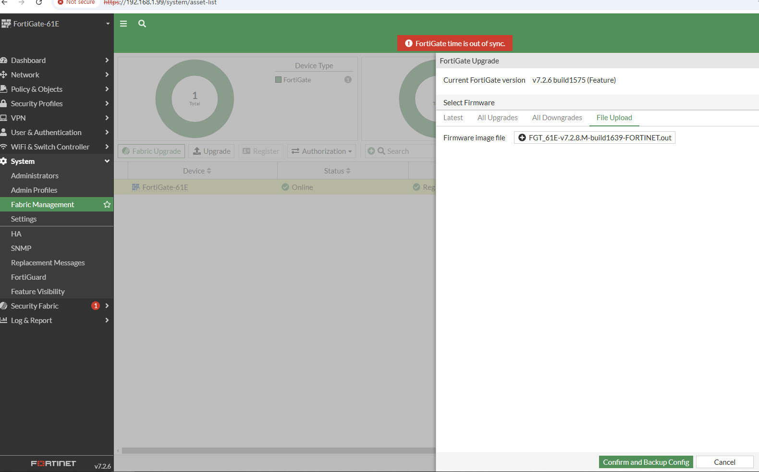The width and height of the screenshot is (759, 472).
Task: Switch to the All Upgrades tab
Action: pos(498,118)
